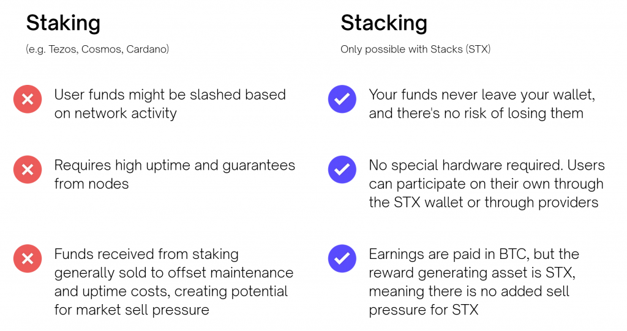The image size is (627, 331).
Task: Click the phrase 'from nodes'
Action: [x=92, y=184]
